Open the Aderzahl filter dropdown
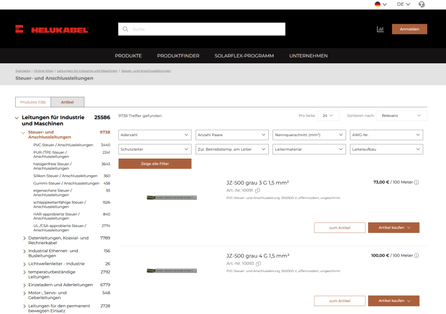Screen dimensions: 446x314 [x=155, y=135]
